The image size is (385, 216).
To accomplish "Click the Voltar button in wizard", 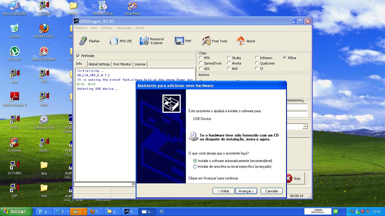I will pos(223,191).
